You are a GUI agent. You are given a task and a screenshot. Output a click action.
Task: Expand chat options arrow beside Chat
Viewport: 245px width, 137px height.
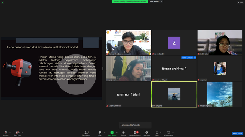click(x=104, y=132)
